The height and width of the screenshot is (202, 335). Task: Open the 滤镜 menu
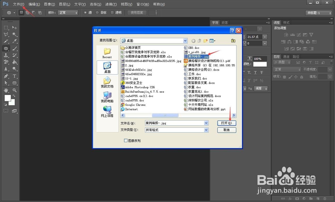tap(111, 4)
